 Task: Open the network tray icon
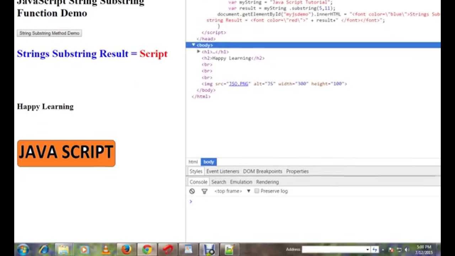coord(399,250)
